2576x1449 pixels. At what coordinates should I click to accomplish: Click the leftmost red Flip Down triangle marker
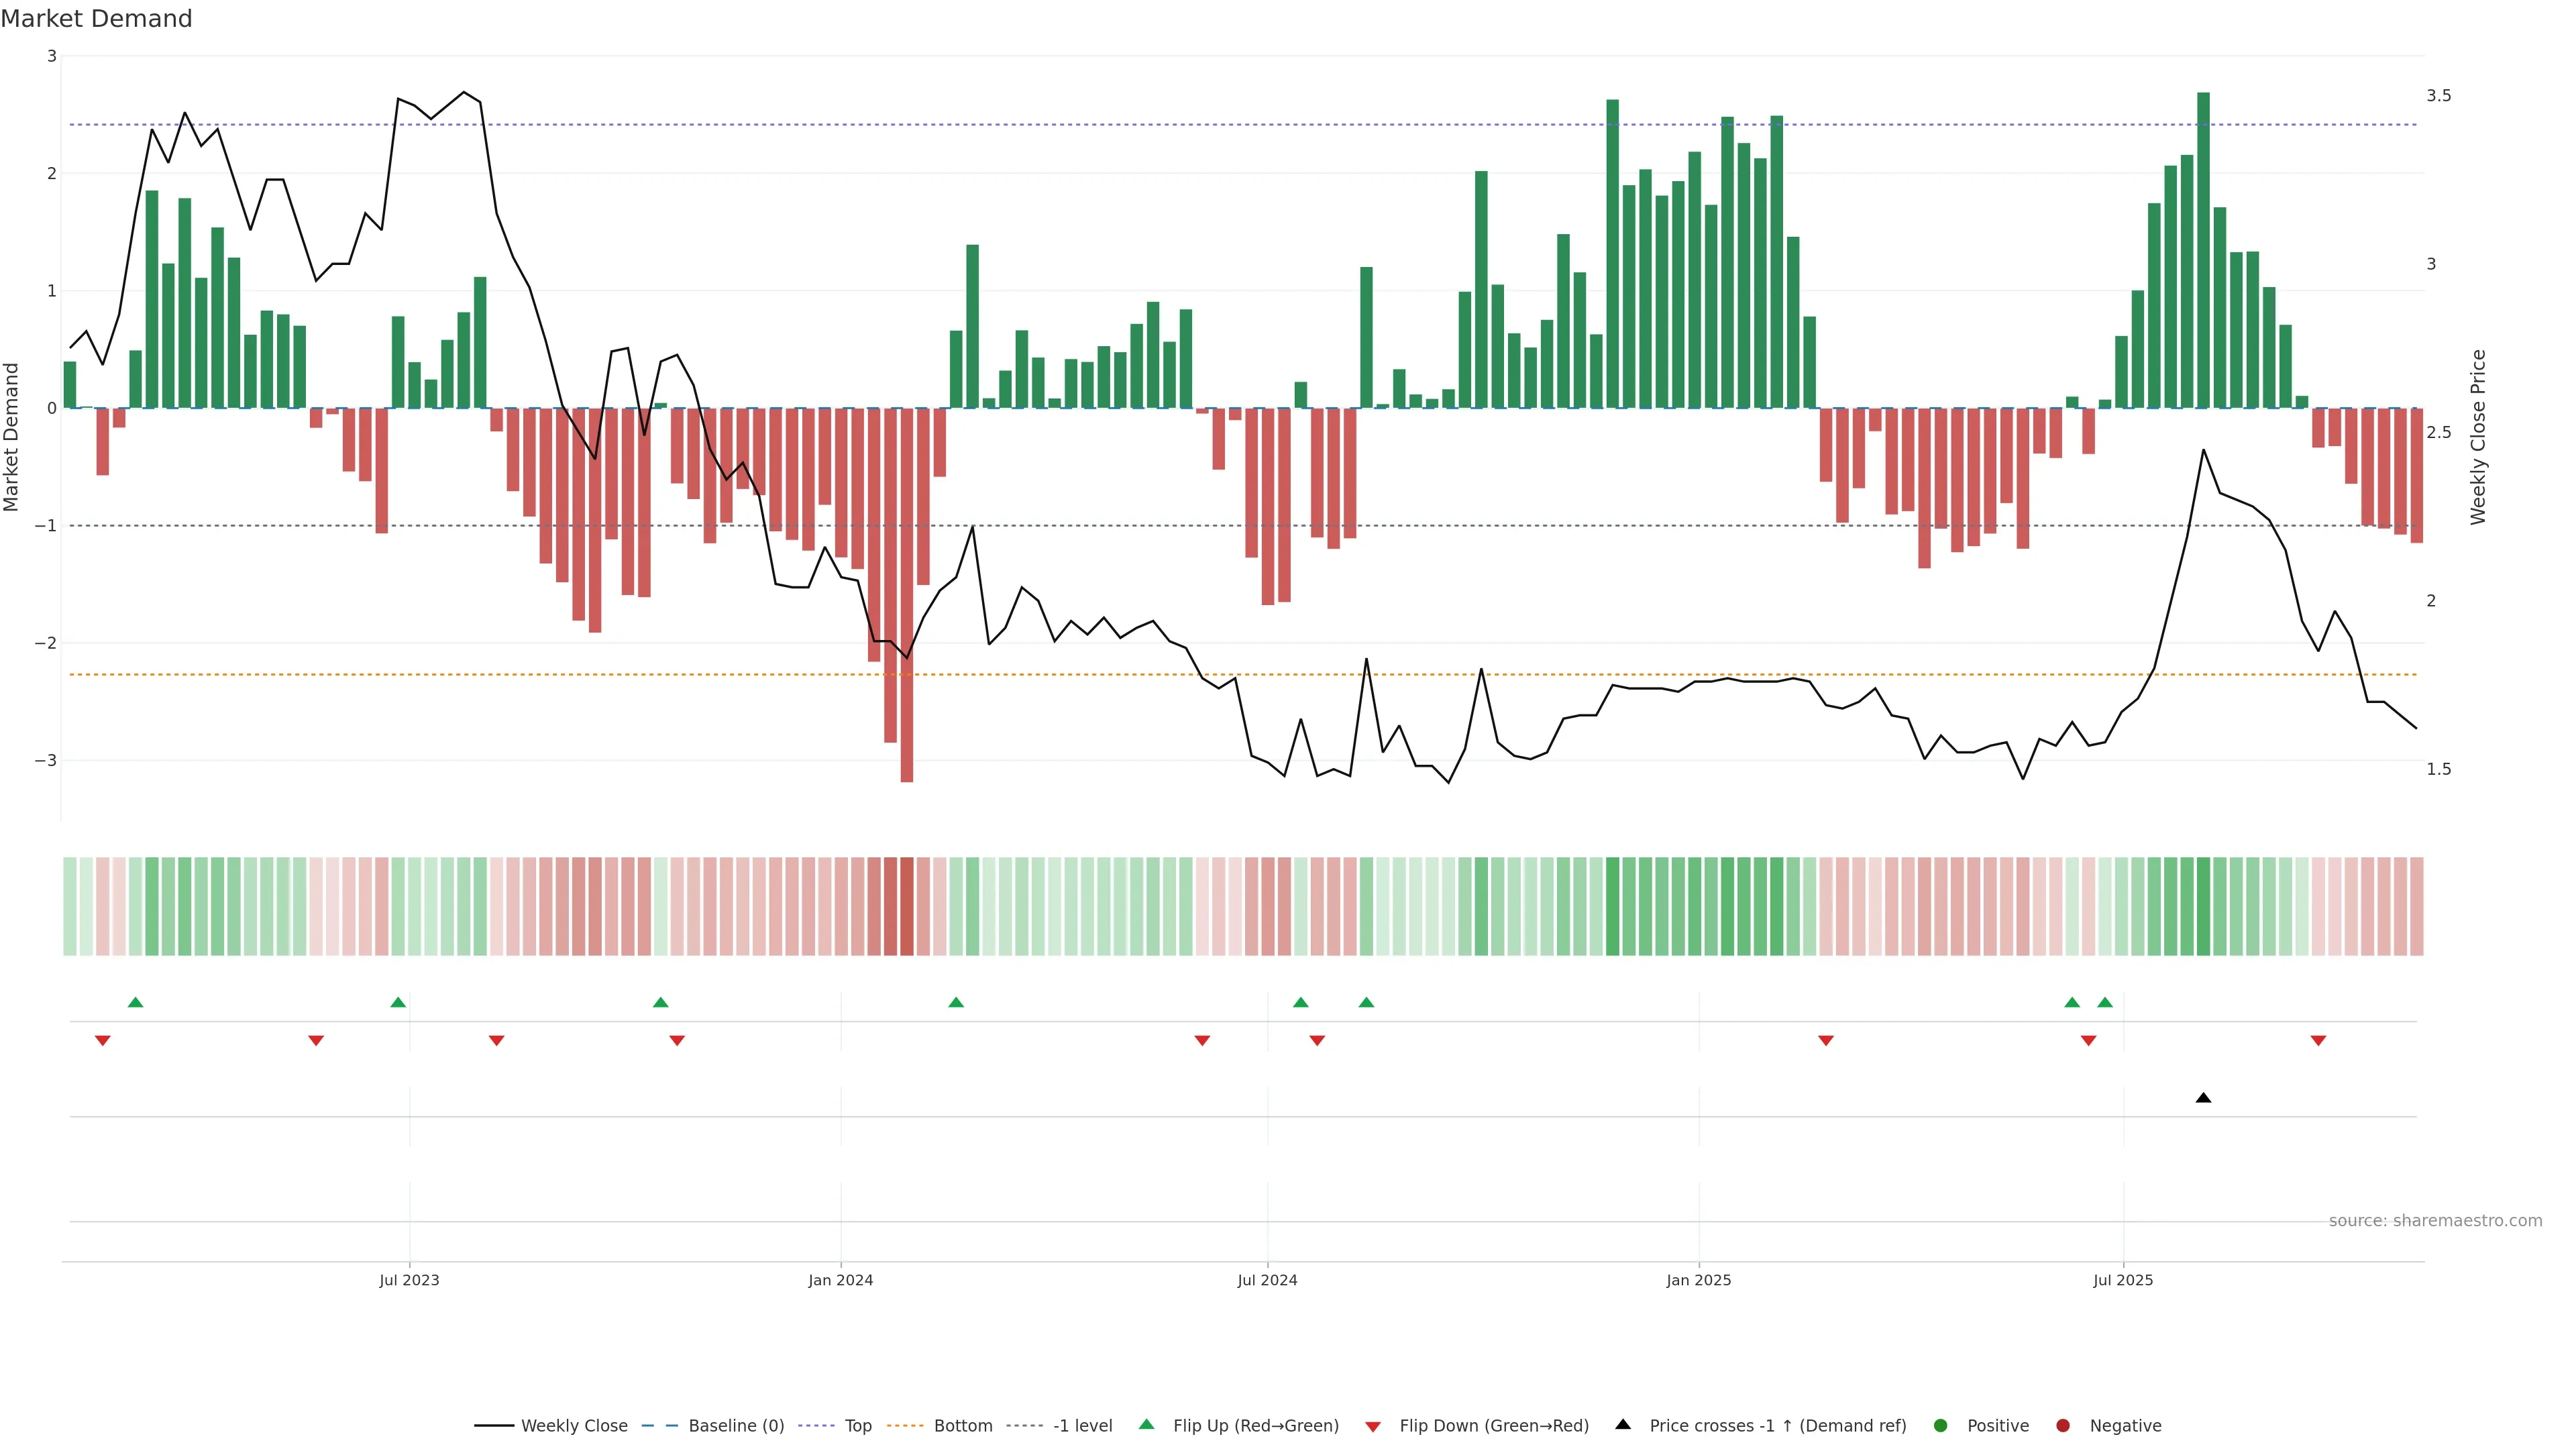point(102,1041)
